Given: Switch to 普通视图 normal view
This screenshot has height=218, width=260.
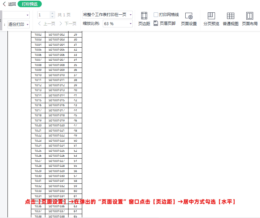Looking at the screenshot, I should (x=231, y=19).
